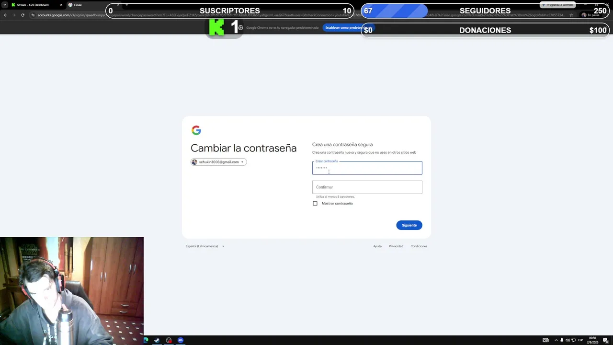
Task: Click the microphone tray icon
Action: coord(562,340)
